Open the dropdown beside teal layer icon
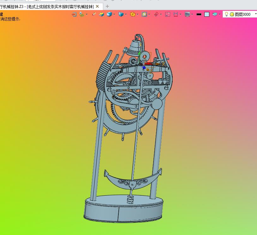Image resolution: width=257 pixels, height=235 pixels. click(x=219, y=14)
